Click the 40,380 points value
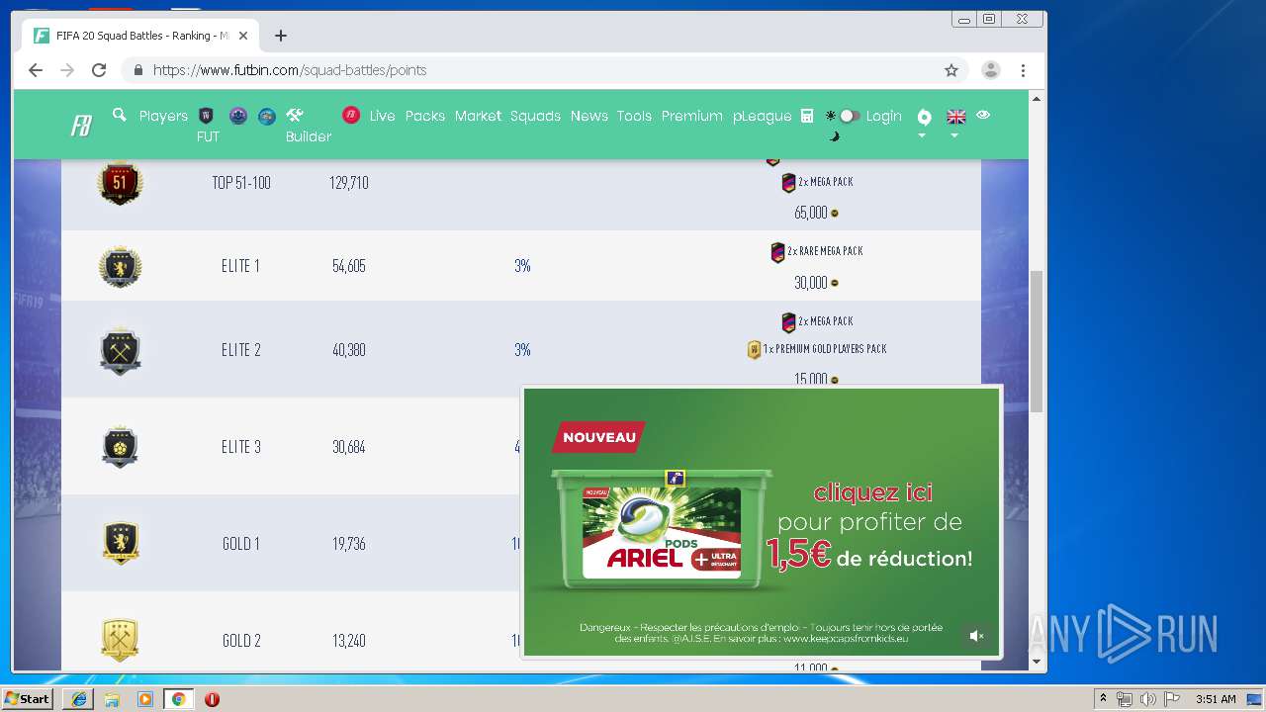Viewport: 1266px width, 712px height. (348, 350)
